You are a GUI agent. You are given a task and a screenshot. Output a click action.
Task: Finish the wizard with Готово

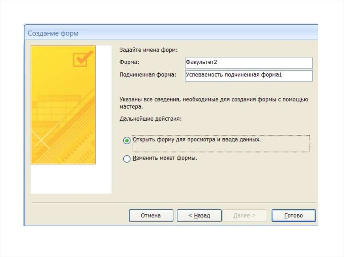[x=293, y=216]
